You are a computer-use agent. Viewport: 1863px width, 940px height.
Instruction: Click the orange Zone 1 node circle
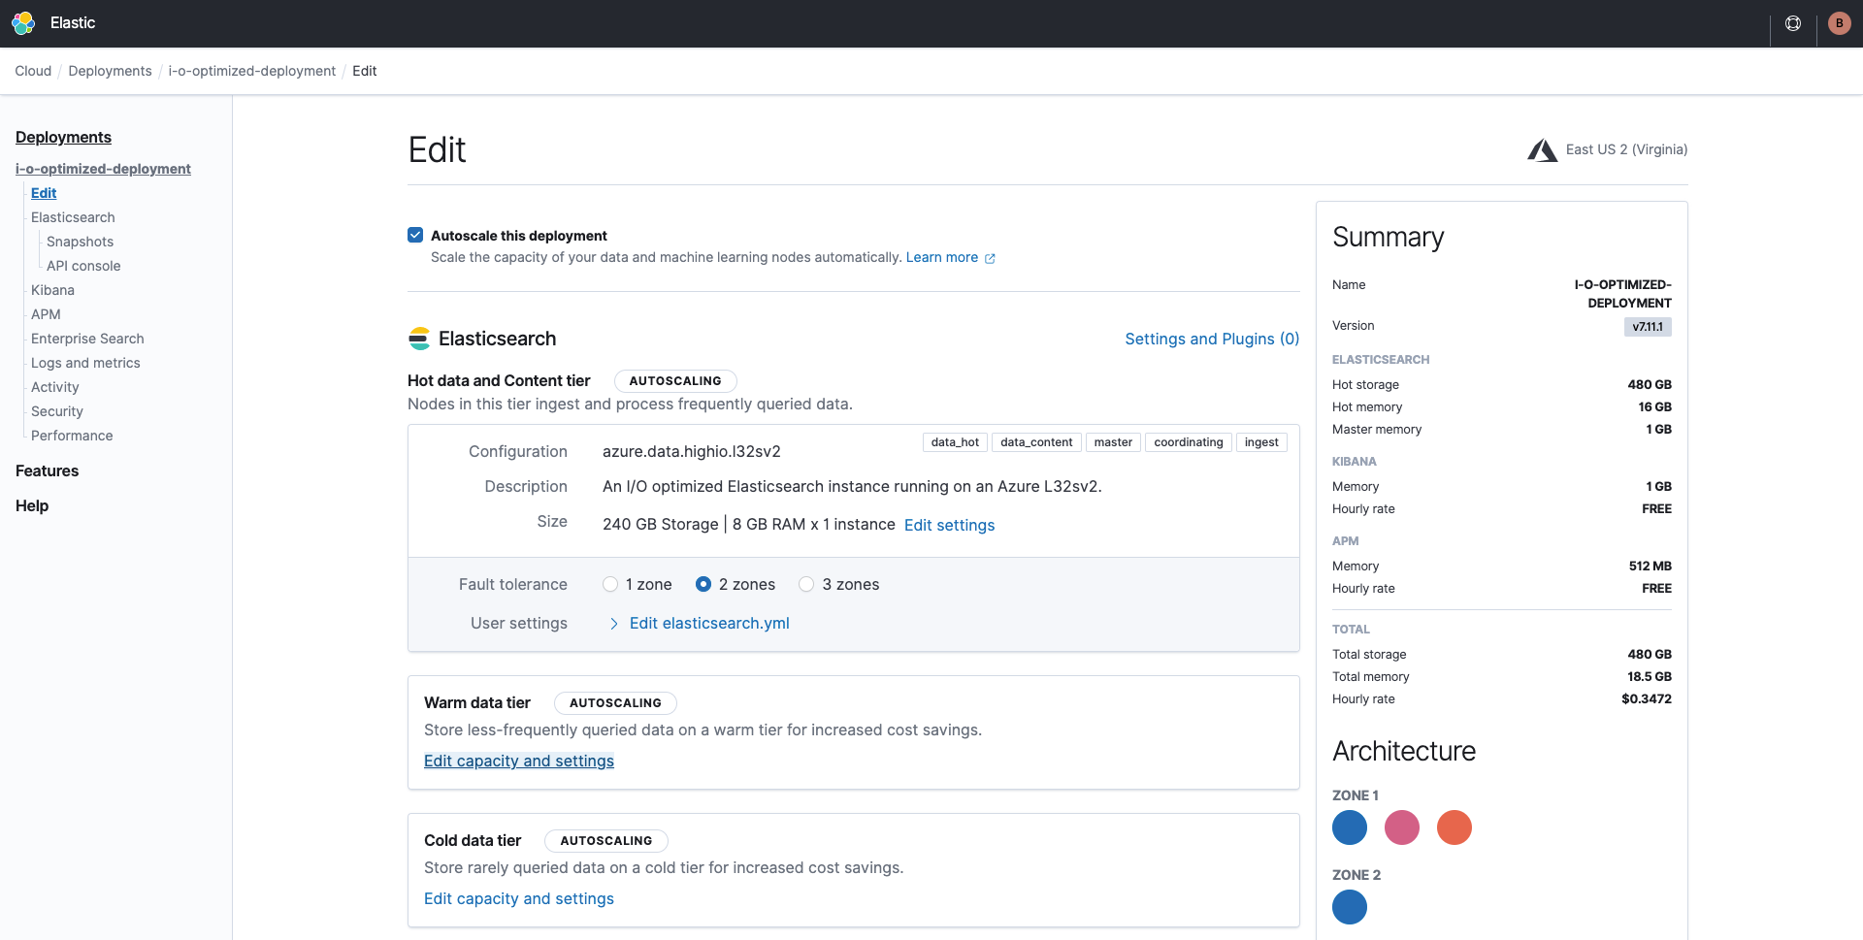[1454, 827]
